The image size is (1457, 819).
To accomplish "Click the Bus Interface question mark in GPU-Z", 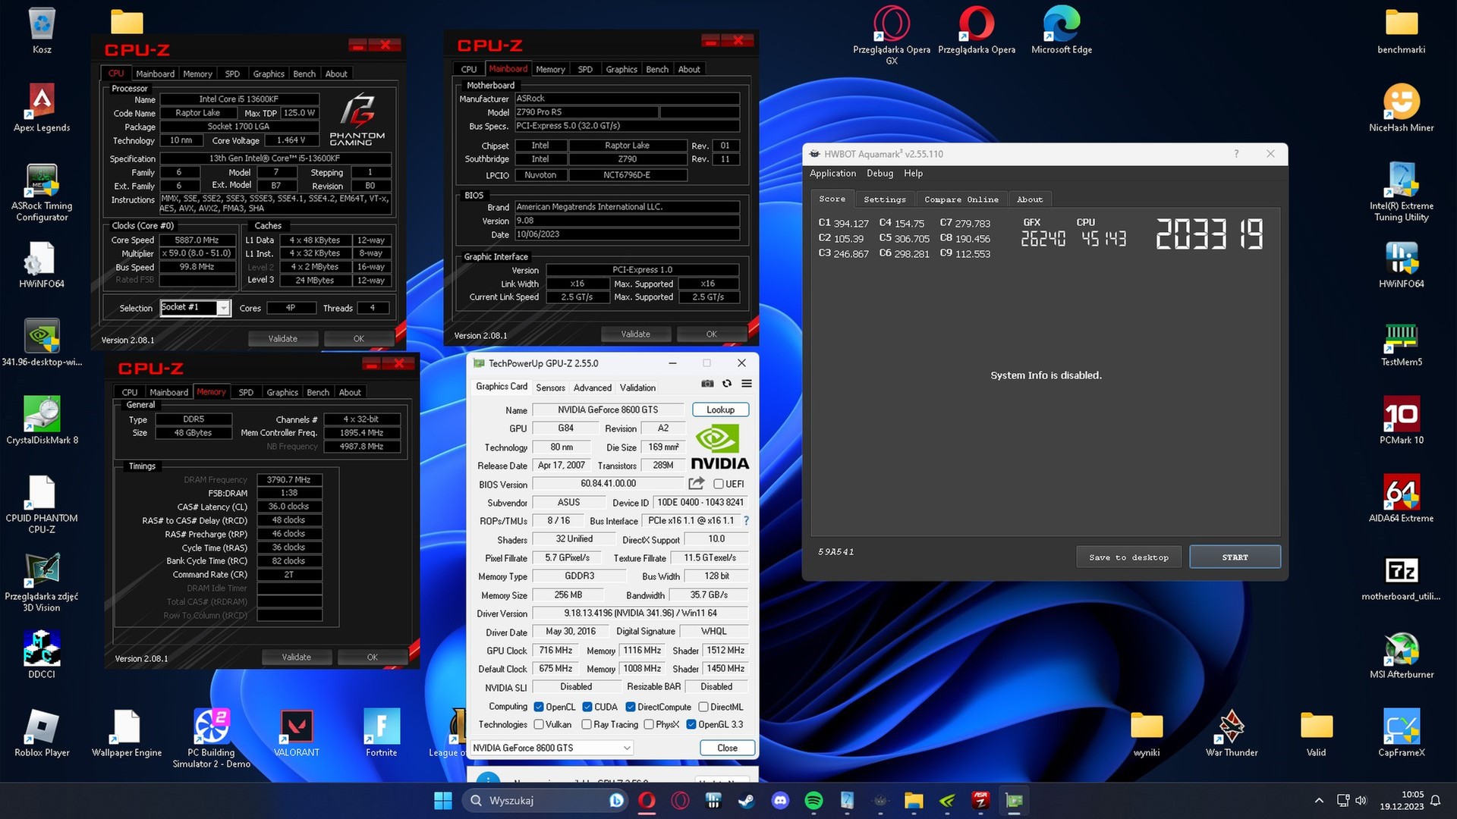I will [747, 521].
